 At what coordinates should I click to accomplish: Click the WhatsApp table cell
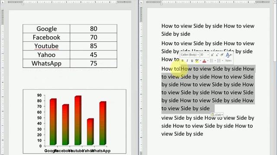pos(46,63)
